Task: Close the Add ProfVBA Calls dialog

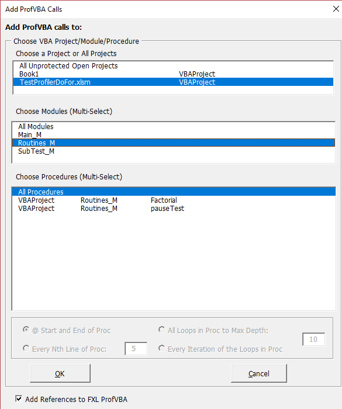Action: (336, 9)
